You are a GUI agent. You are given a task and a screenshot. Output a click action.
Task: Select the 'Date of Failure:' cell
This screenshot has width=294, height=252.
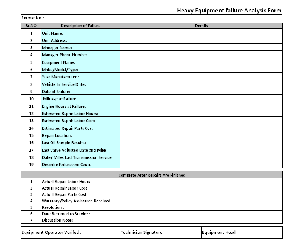point(80,91)
